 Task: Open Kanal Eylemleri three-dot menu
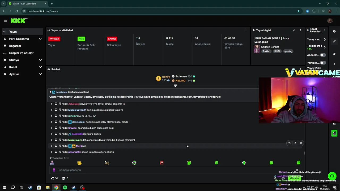[325, 30]
